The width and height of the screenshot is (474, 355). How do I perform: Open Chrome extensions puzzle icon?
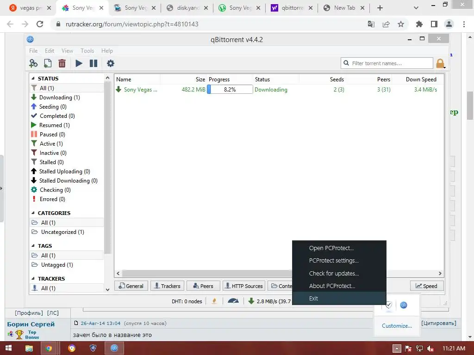point(419,24)
